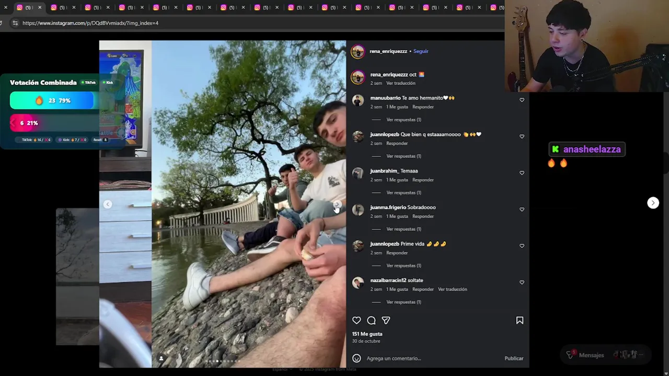Expand replies under manuubarrio's comment
669x376 pixels.
403,120
